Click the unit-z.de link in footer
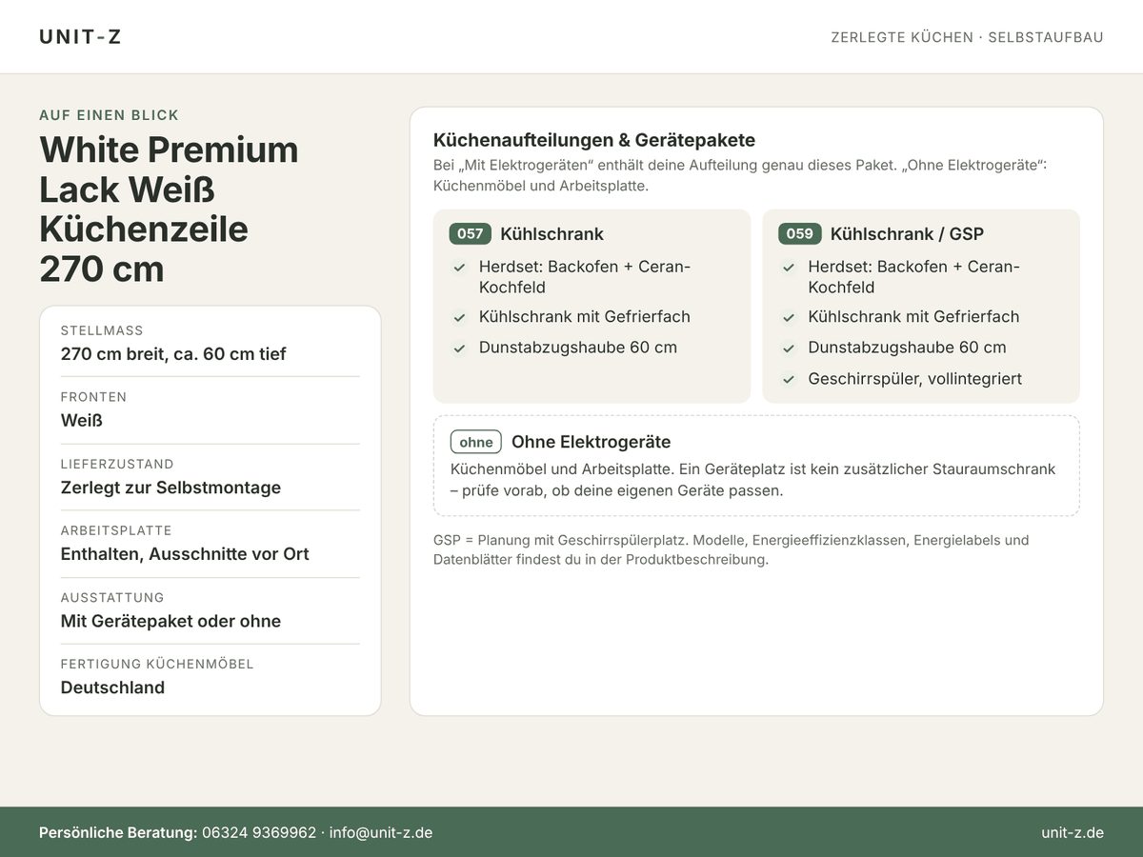The image size is (1143, 857). (x=1073, y=832)
